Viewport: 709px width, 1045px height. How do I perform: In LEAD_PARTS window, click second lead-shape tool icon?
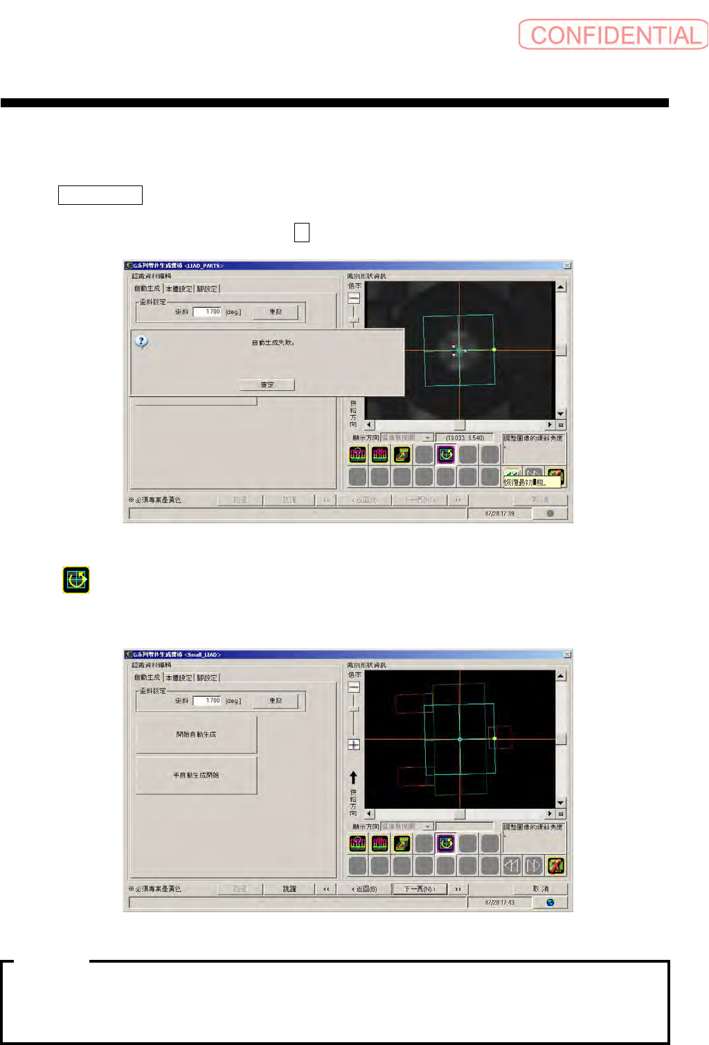[379, 454]
